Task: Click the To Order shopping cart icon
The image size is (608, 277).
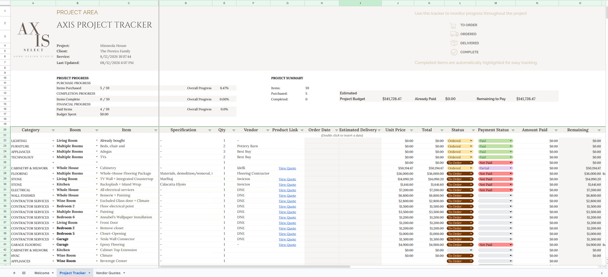Action: pyautogui.click(x=454, y=25)
